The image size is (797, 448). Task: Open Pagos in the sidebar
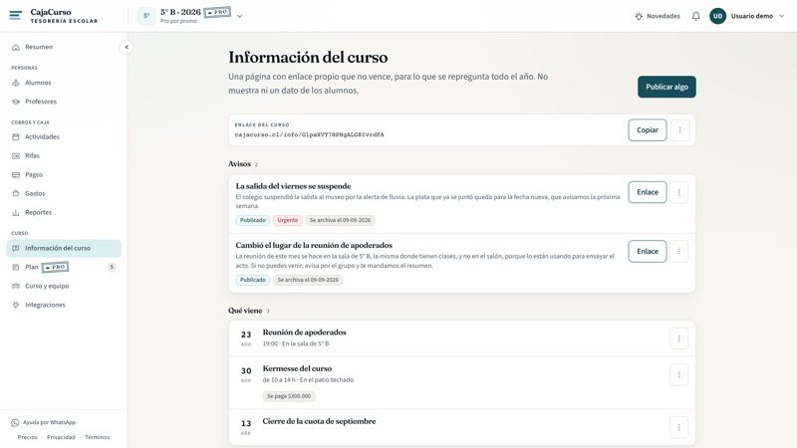click(x=64, y=175)
